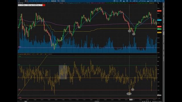This screenshot has height=102, width=182.
Task: Click the Today: 47.75 label
Action: pyautogui.click(x=39, y=5)
